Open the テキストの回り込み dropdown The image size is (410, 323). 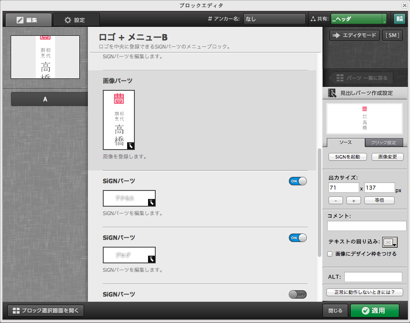(x=390, y=242)
